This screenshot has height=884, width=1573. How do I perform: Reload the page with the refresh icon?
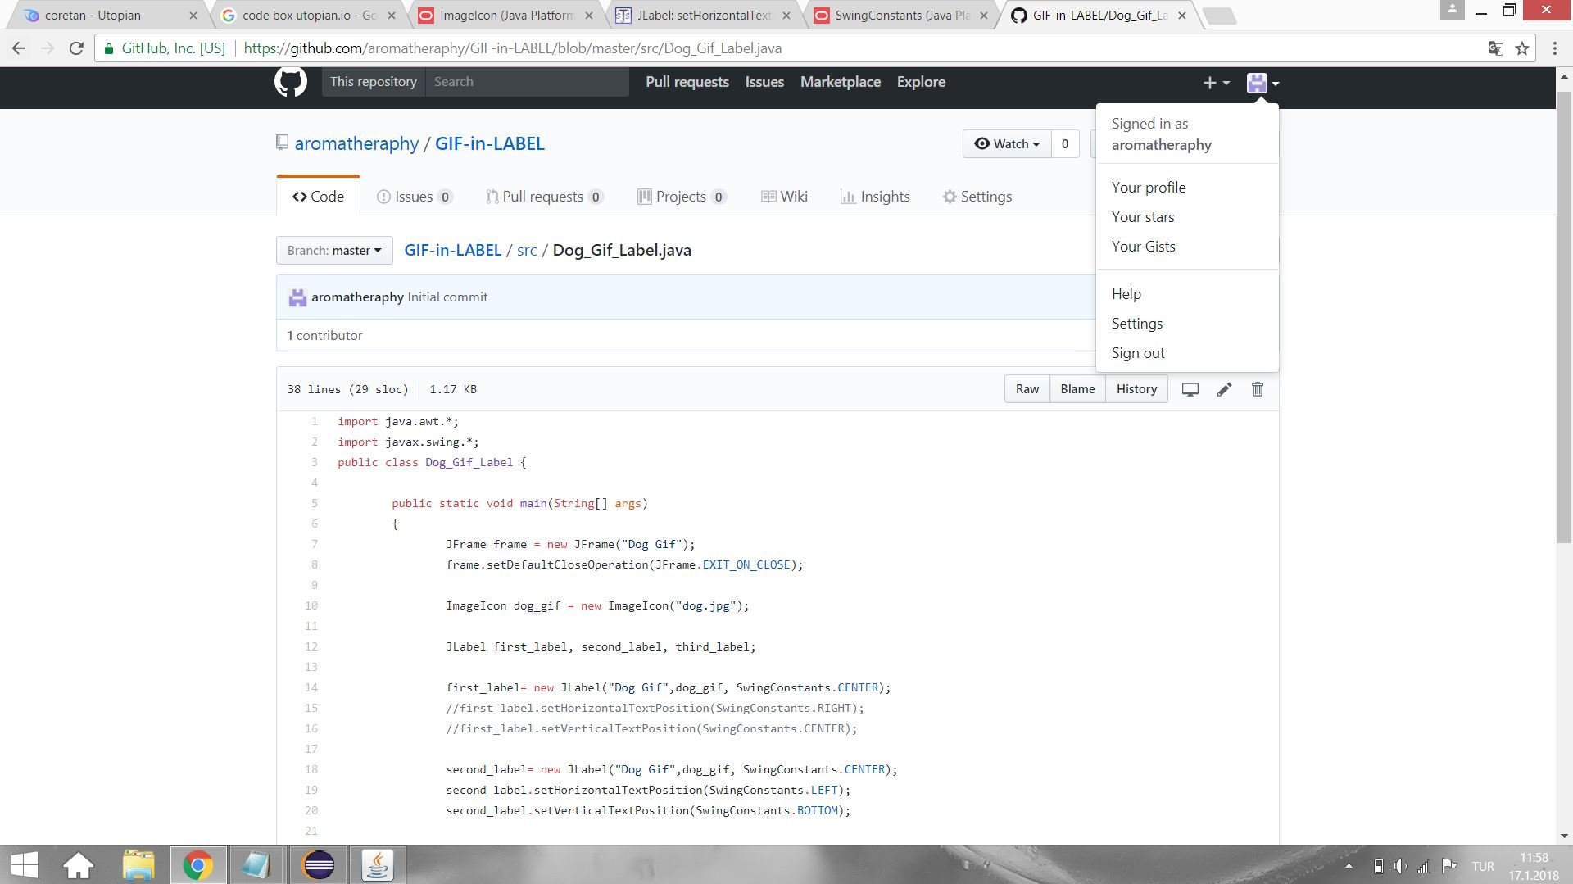[x=76, y=48]
